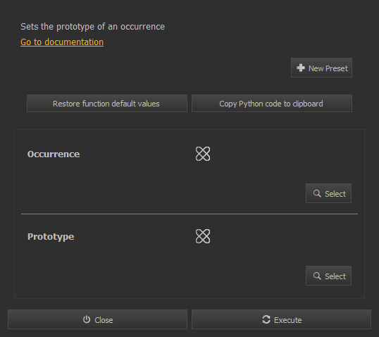The width and height of the screenshot is (379, 337).
Task: Click the magnifier icon in Occurrence's Select
Action: pyautogui.click(x=317, y=193)
